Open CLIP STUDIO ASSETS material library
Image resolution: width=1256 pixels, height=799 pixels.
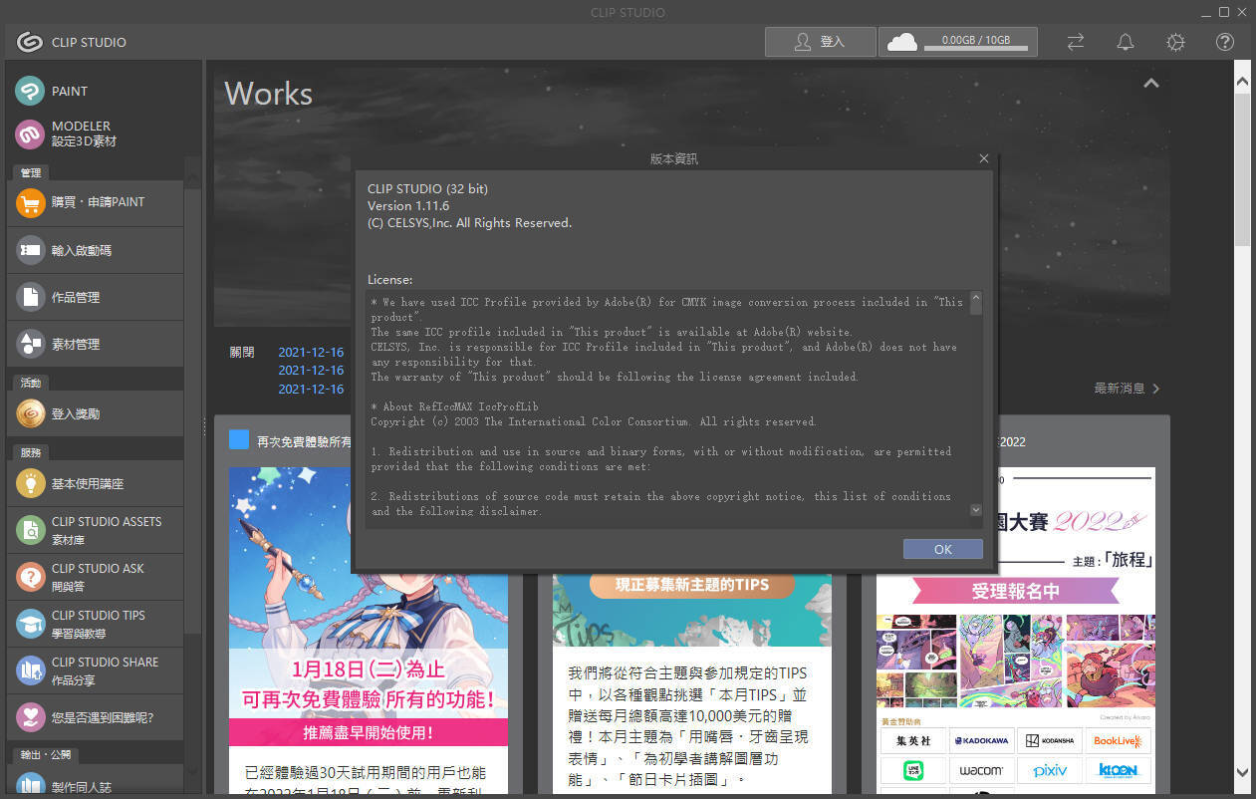pos(106,530)
